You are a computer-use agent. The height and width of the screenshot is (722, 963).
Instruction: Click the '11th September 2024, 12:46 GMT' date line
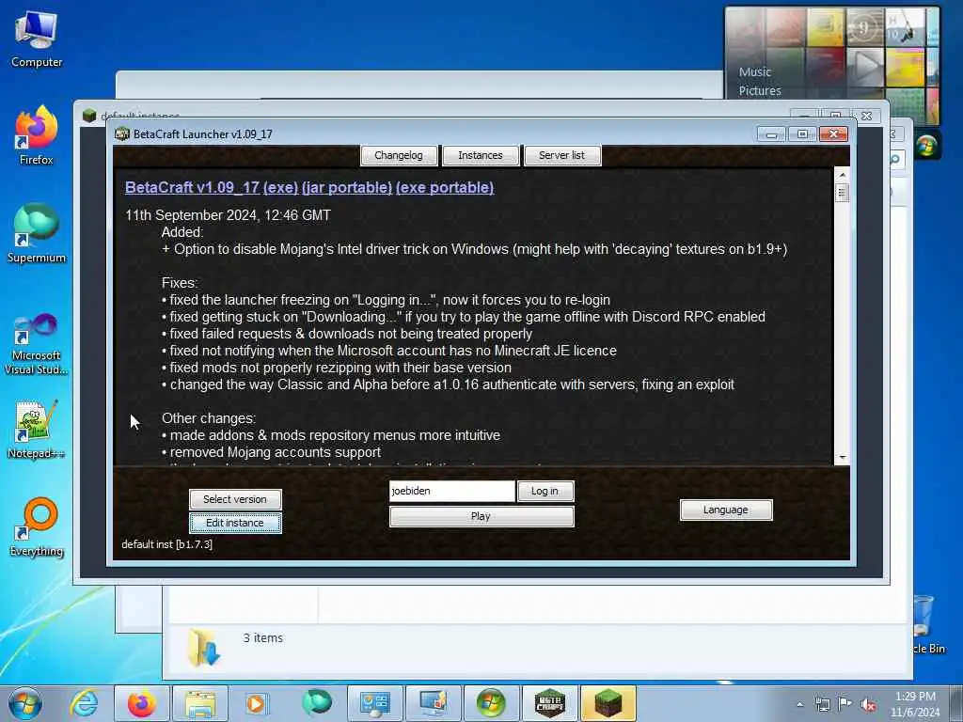(228, 215)
